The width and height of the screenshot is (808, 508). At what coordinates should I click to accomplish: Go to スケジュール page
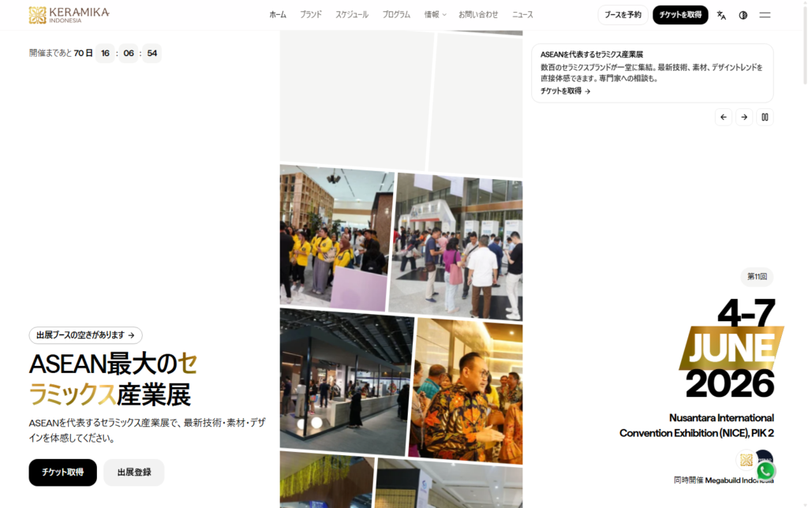click(352, 15)
